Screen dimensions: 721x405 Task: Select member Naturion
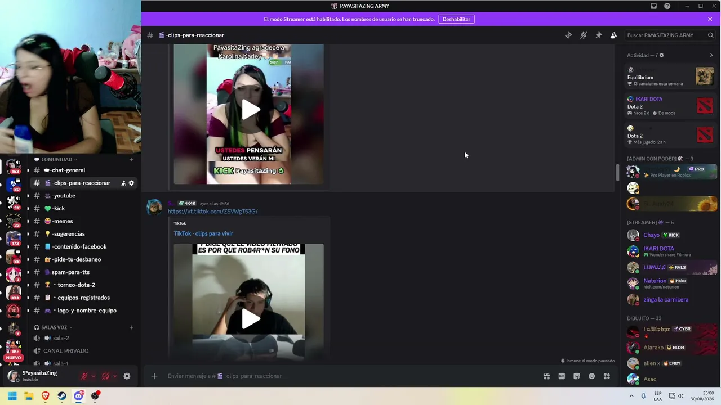pos(671,283)
